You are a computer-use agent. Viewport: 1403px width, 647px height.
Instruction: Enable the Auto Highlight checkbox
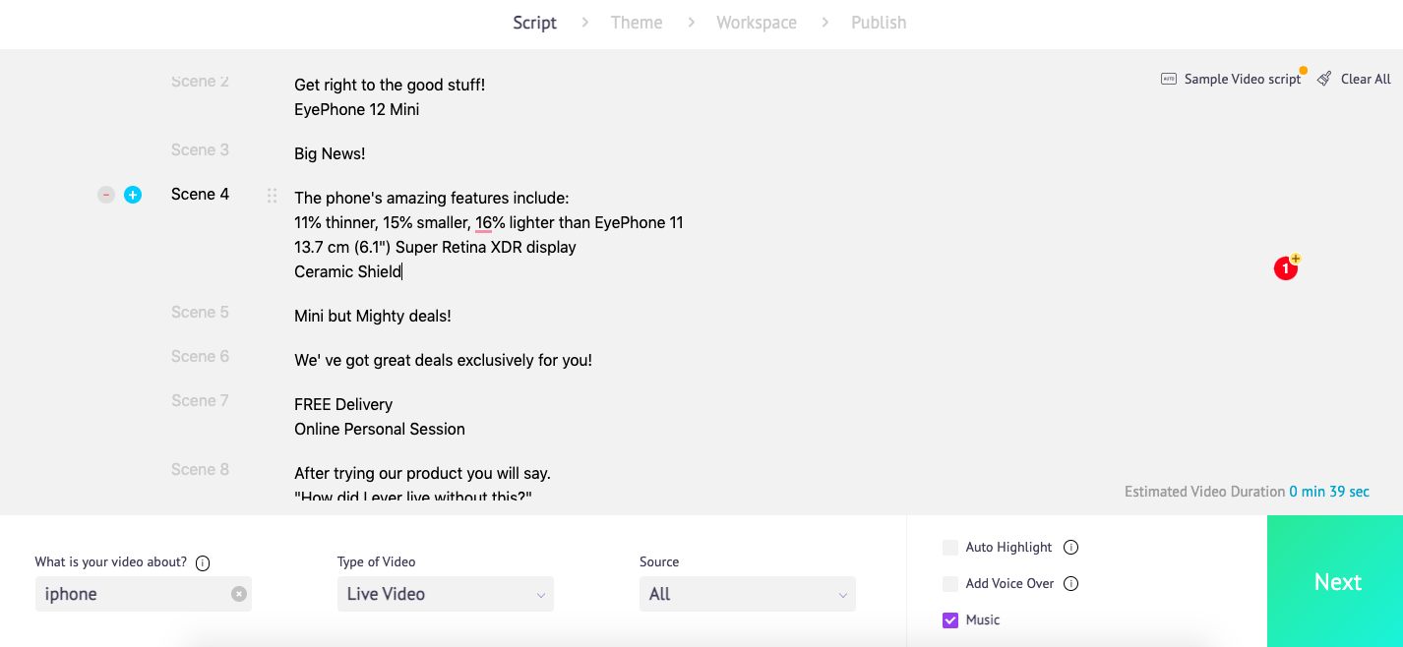950,547
